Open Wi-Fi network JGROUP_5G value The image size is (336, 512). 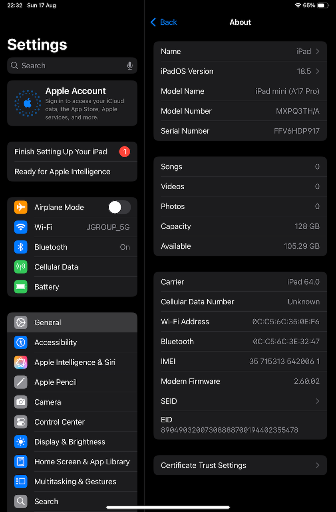pyautogui.click(x=108, y=227)
